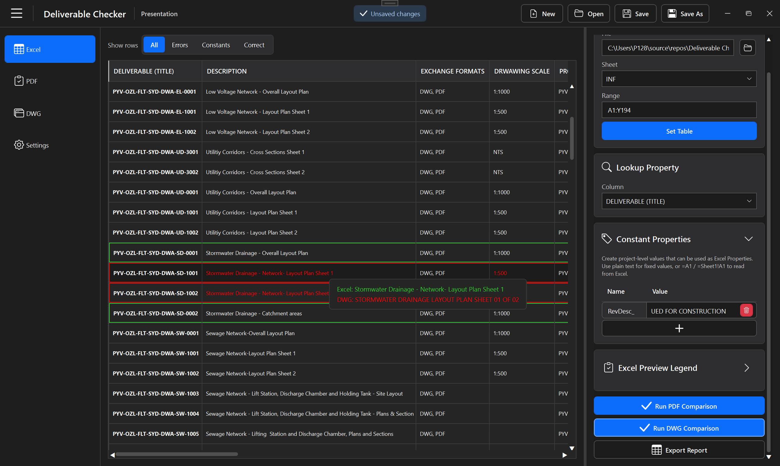Image resolution: width=780 pixels, height=466 pixels.
Task: Delete the RevDesc_ constant with trash icon
Action: 746,310
